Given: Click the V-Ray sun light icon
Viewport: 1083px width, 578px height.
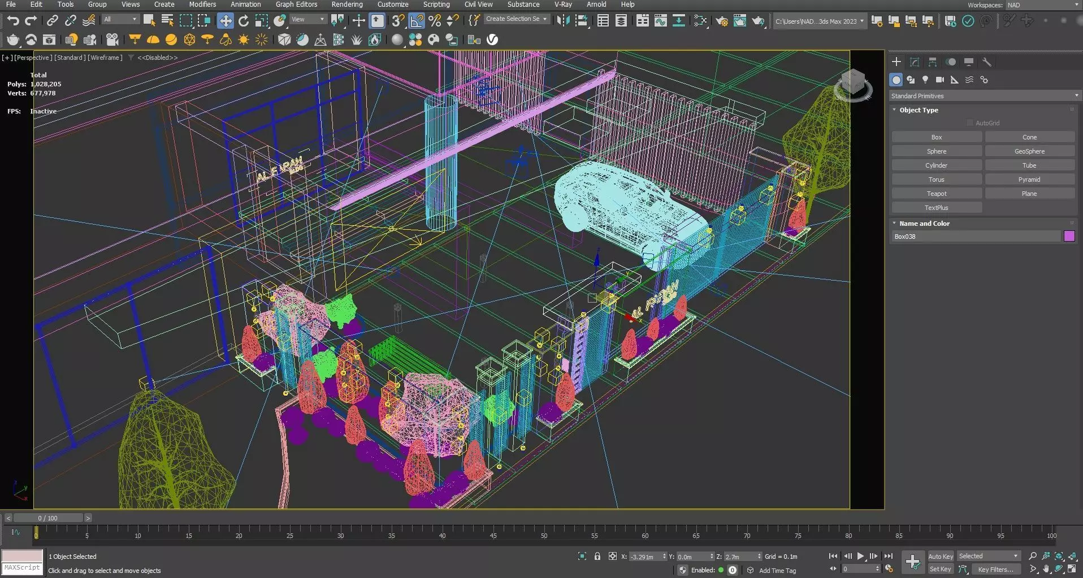Looking at the screenshot, I should (244, 40).
